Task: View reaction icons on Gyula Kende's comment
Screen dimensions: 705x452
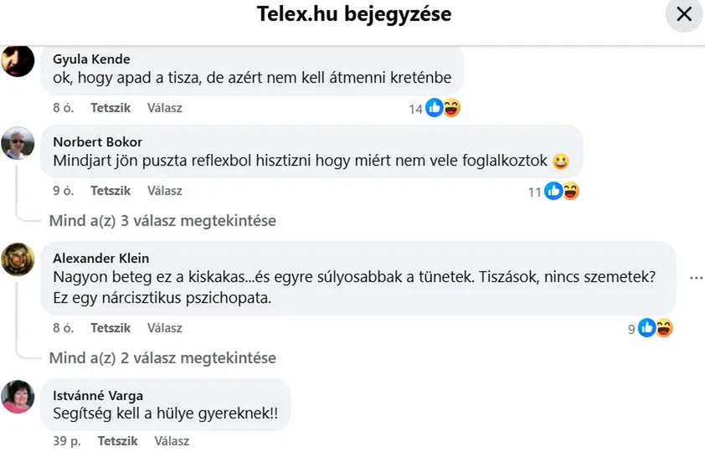Action: coord(443,108)
